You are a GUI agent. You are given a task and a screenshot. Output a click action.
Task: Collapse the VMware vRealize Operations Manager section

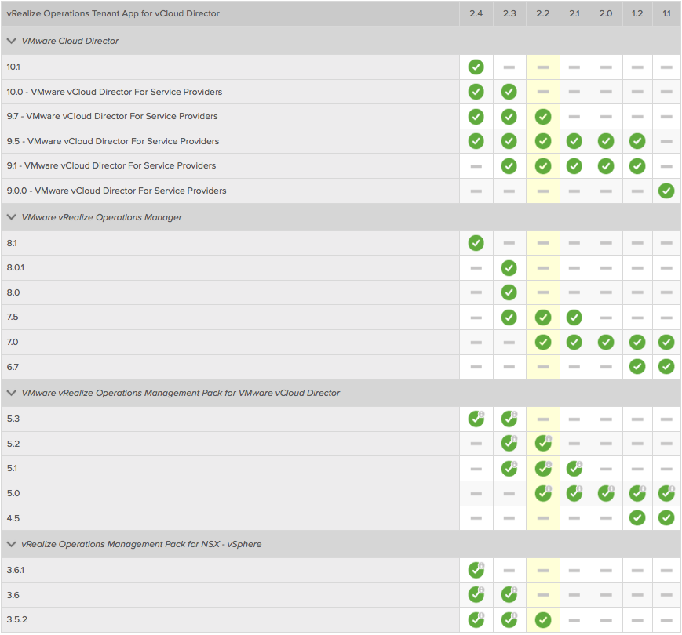point(12,217)
